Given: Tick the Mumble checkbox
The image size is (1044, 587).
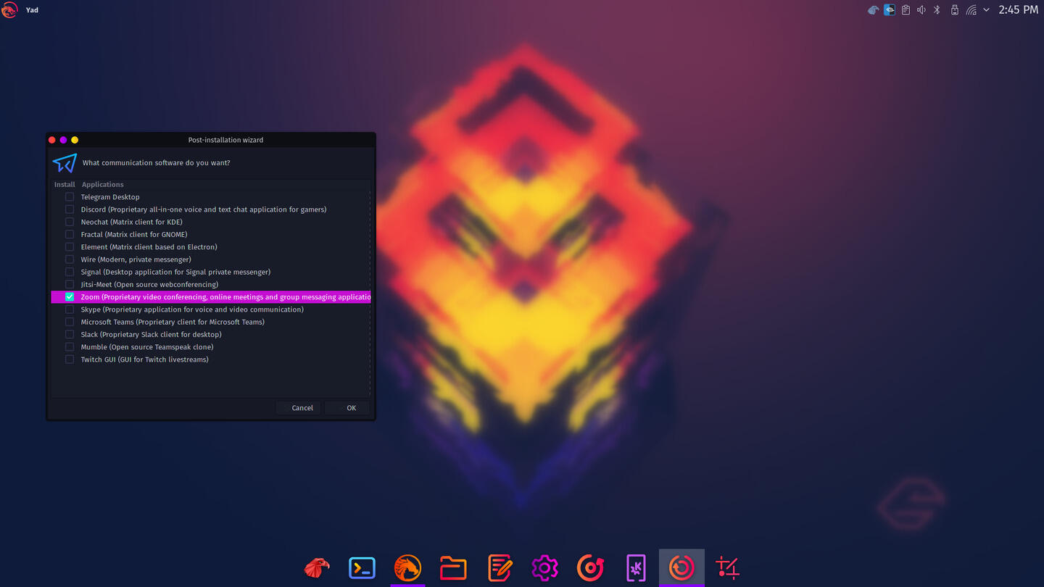Looking at the screenshot, I should coord(70,347).
